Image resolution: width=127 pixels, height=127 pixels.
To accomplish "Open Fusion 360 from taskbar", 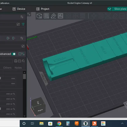I will point(77,124).
